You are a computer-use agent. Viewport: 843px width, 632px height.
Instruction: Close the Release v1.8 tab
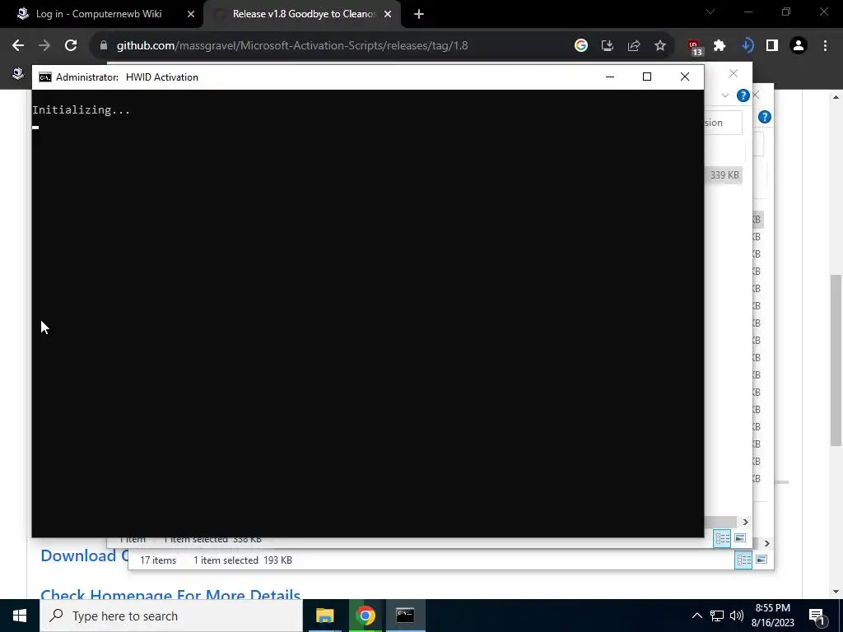click(x=388, y=14)
